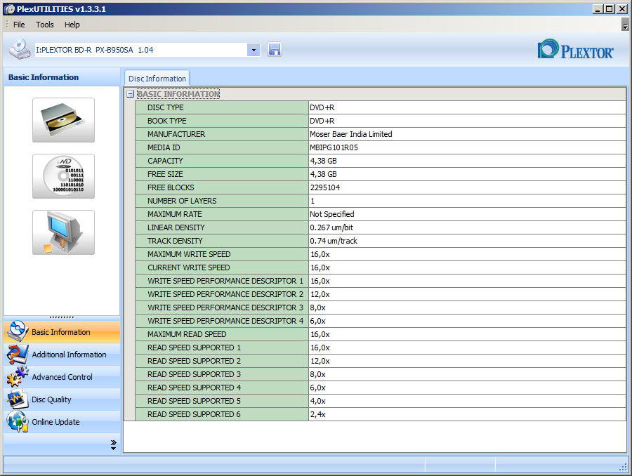632x476 pixels.
Task: Open the File menu
Action: [19, 25]
